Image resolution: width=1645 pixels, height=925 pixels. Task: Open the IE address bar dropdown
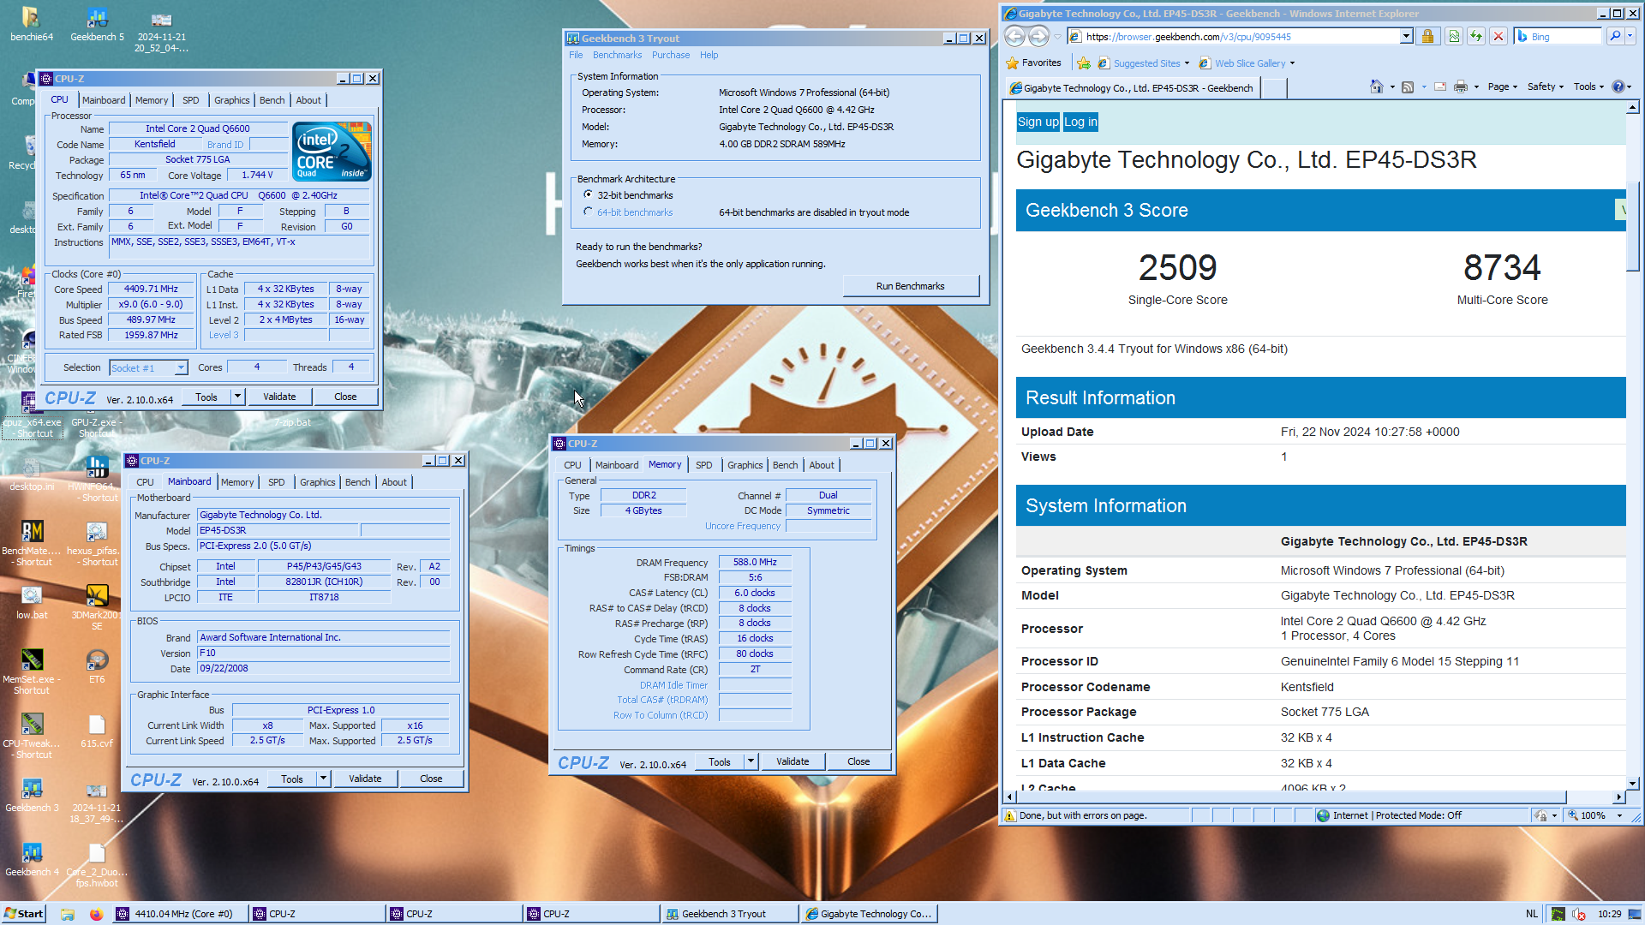click(1406, 36)
